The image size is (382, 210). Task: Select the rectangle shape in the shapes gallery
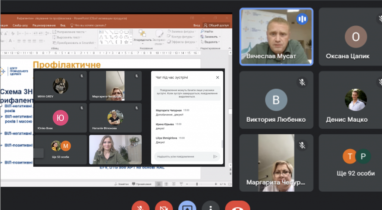(116, 32)
